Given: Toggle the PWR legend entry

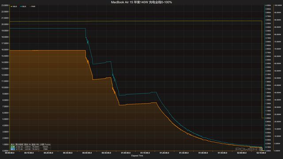Looking at the screenshot, I should 33,7.
